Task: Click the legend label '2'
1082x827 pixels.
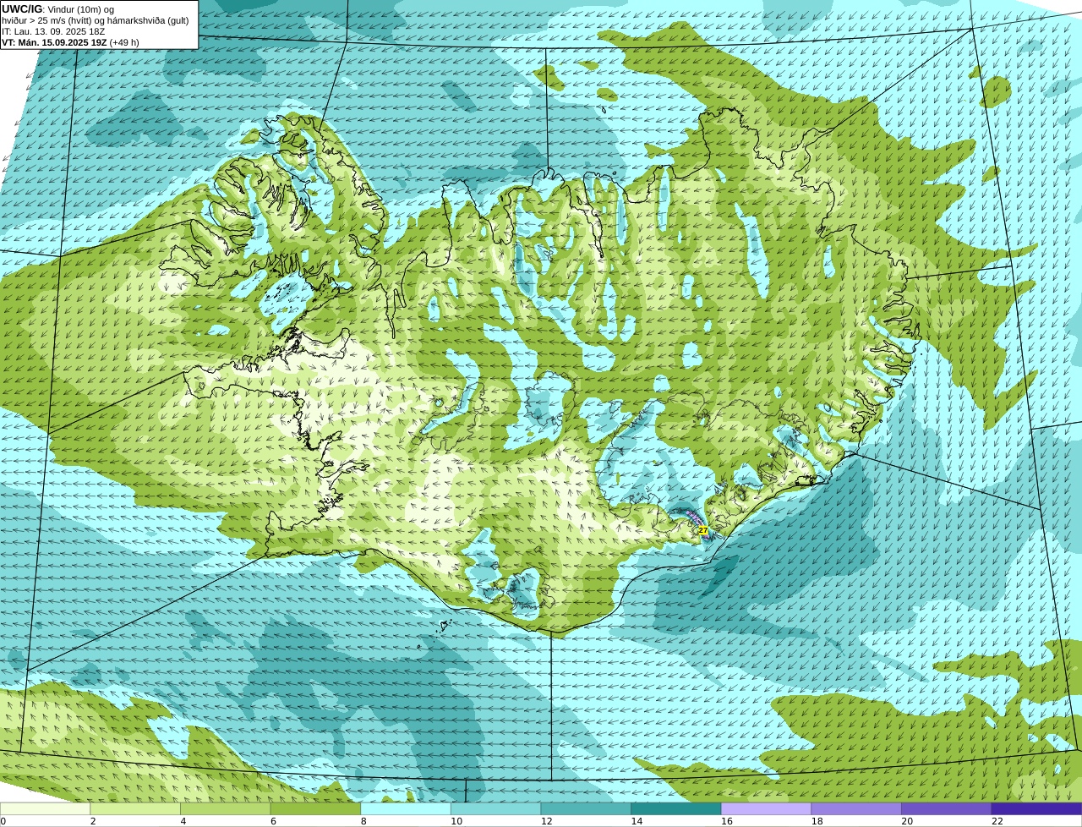Action: (x=93, y=821)
